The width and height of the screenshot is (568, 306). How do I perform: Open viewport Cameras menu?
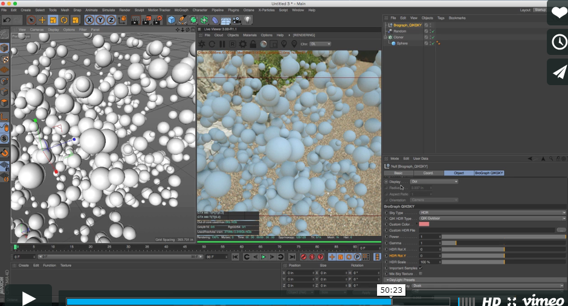tap(37, 30)
